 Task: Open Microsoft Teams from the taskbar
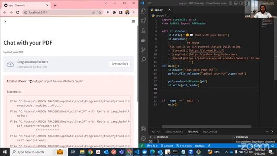[x=122, y=152]
